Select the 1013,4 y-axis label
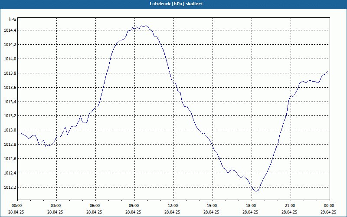The width and height of the screenshot is (347, 217). [10, 102]
